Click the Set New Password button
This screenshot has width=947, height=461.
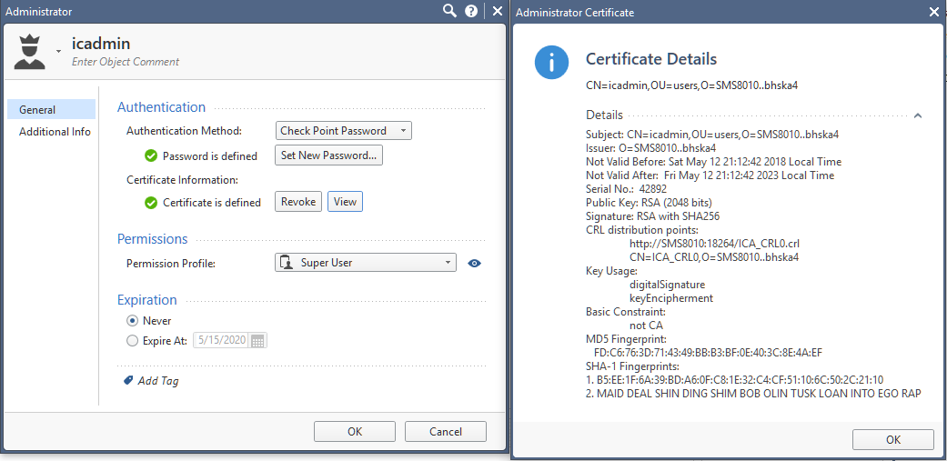(x=329, y=155)
